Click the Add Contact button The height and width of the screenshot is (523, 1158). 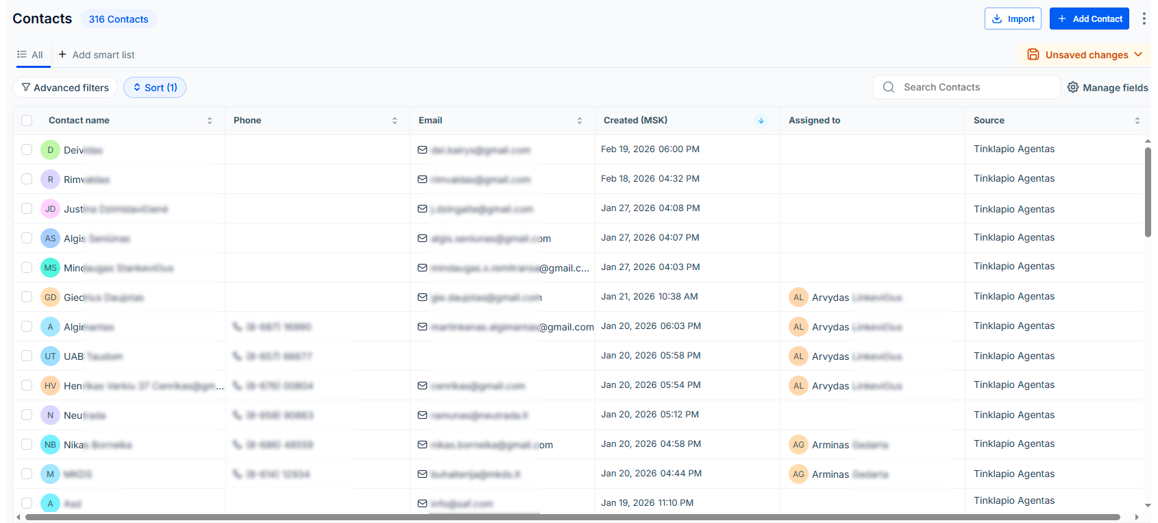pos(1089,19)
